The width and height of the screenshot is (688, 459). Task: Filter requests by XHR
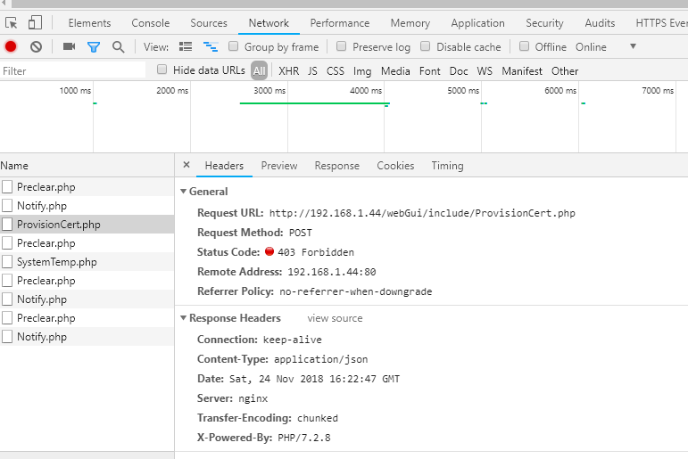point(289,71)
